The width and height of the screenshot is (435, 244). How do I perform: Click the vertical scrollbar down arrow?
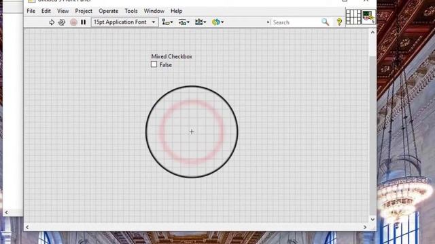372,220
